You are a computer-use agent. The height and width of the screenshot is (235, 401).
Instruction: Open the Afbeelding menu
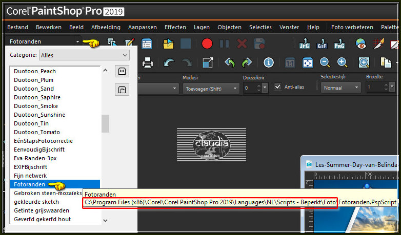[x=106, y=27]
